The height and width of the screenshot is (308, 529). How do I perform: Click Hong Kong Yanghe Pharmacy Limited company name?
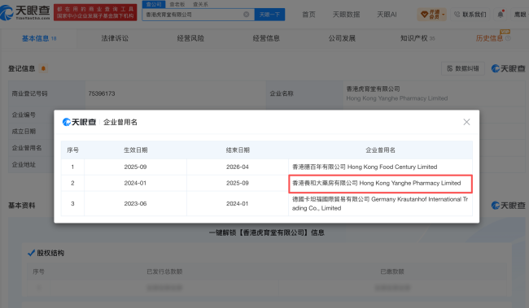pyautogui.click(x=397, y=98)
